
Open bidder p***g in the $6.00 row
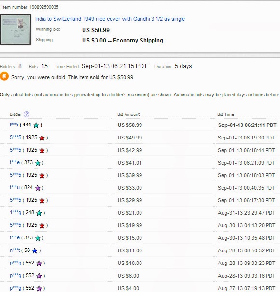coord(15,275)
